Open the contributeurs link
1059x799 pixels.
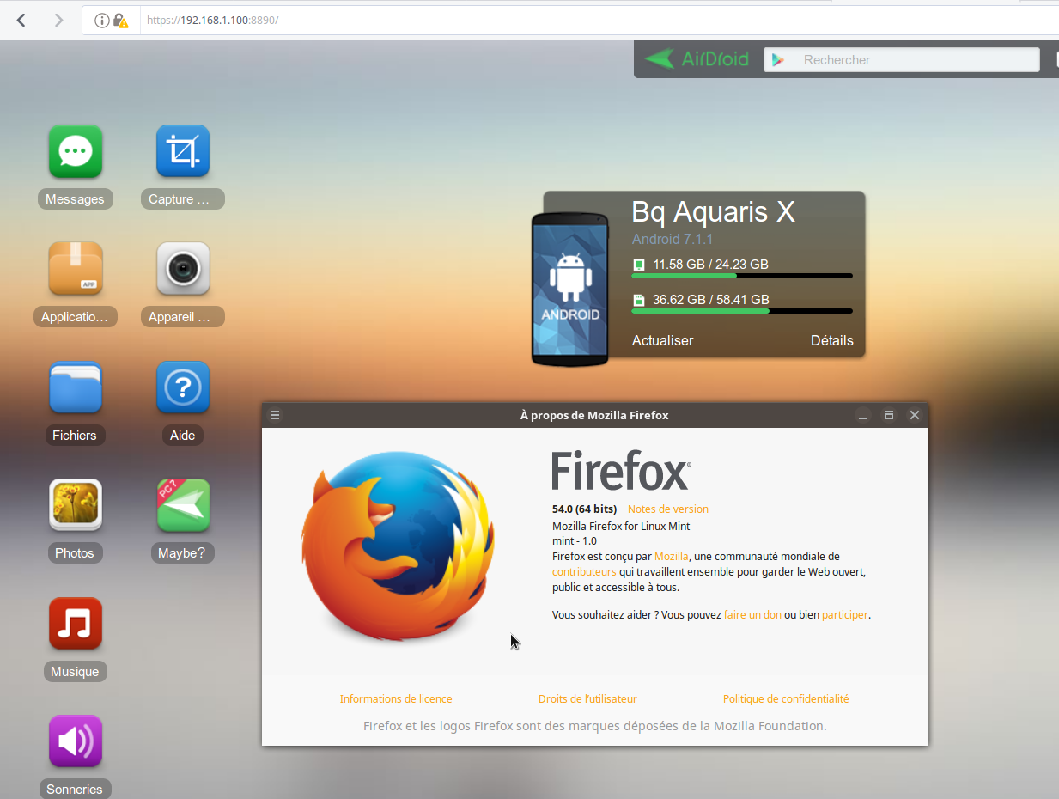pyautogui.click(x=584, y=572)
